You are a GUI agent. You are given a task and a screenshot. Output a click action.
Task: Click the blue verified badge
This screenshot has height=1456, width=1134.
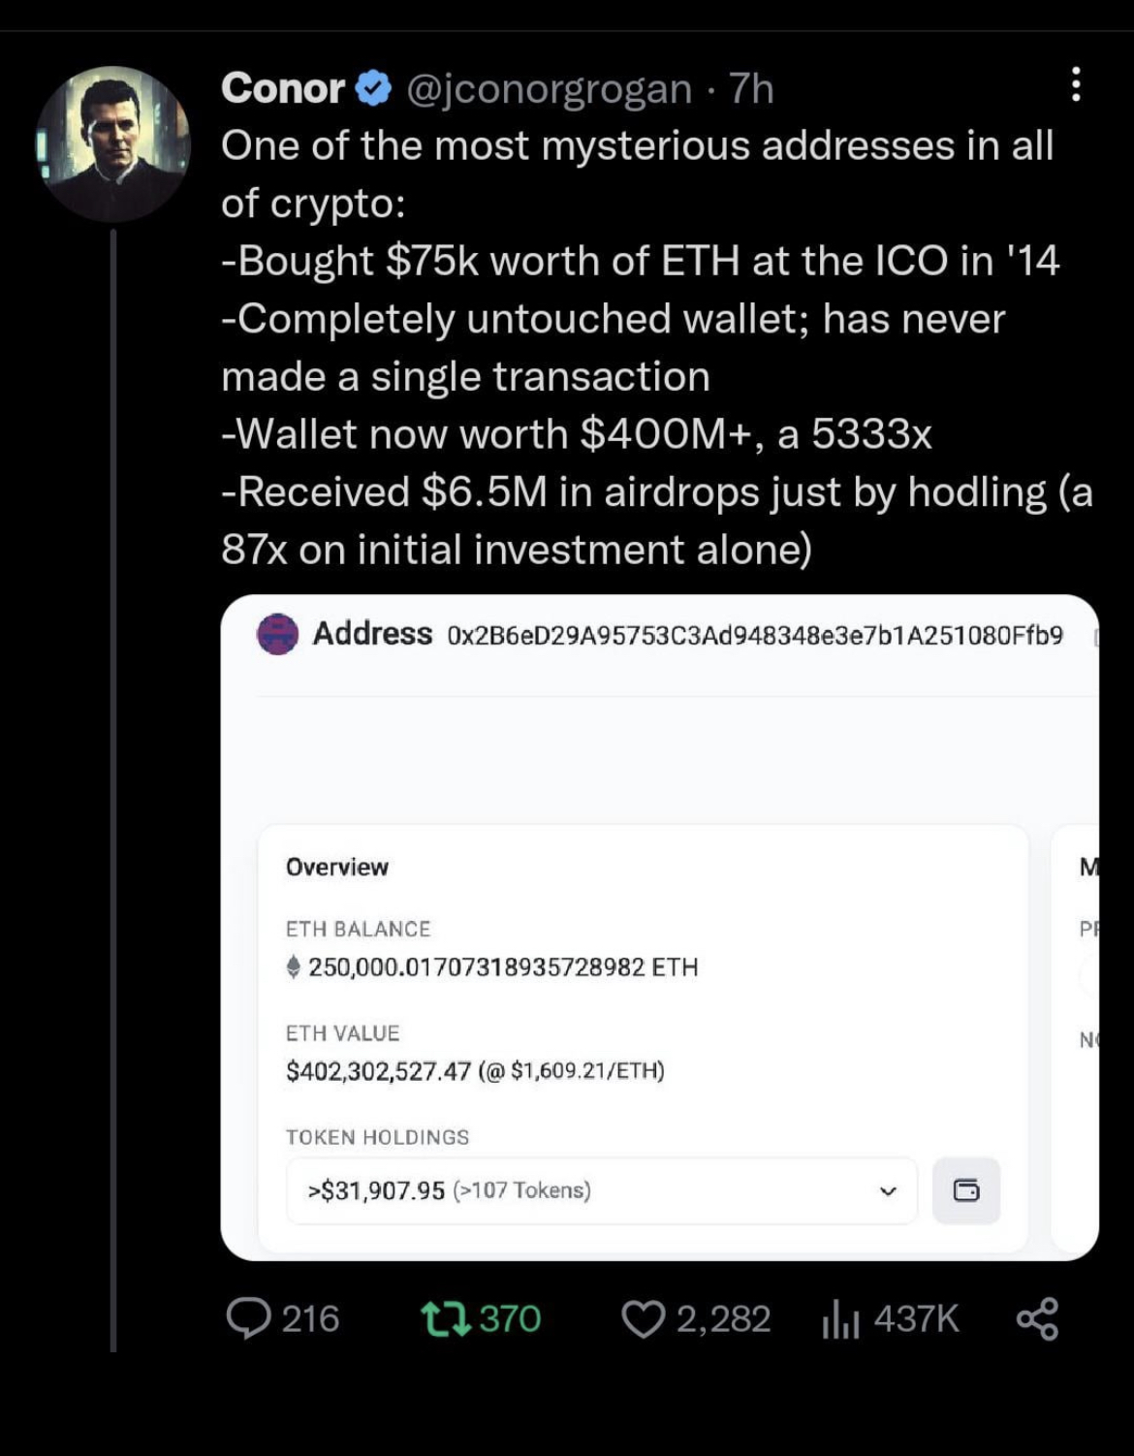click(x=373, y=89)
